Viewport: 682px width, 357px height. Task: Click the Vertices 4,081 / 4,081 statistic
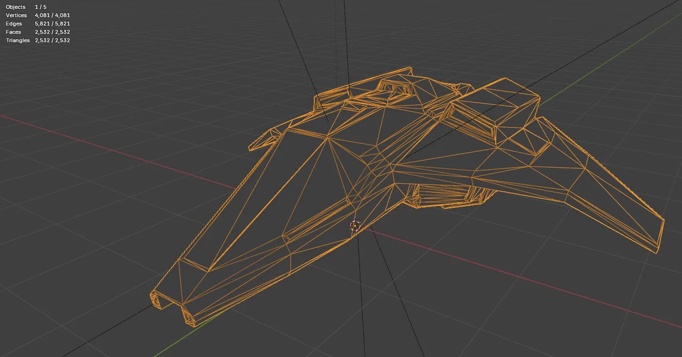(x=38, y=15)
